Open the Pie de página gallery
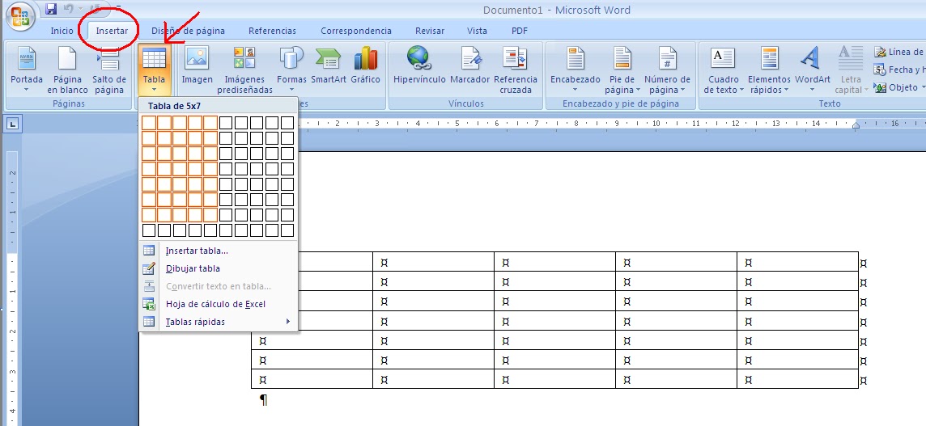 point(622,70)
